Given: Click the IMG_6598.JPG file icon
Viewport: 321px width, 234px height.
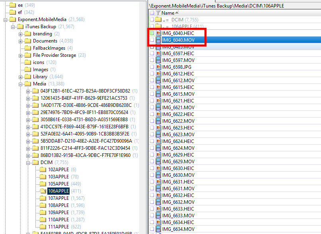Looking at the screenshot, I should [x=158, y=67].
